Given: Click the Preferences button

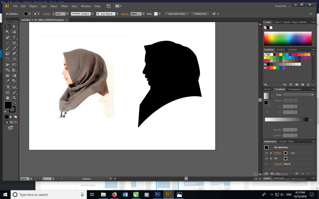Looking at the screenshot, I should [x=200, y=14].
